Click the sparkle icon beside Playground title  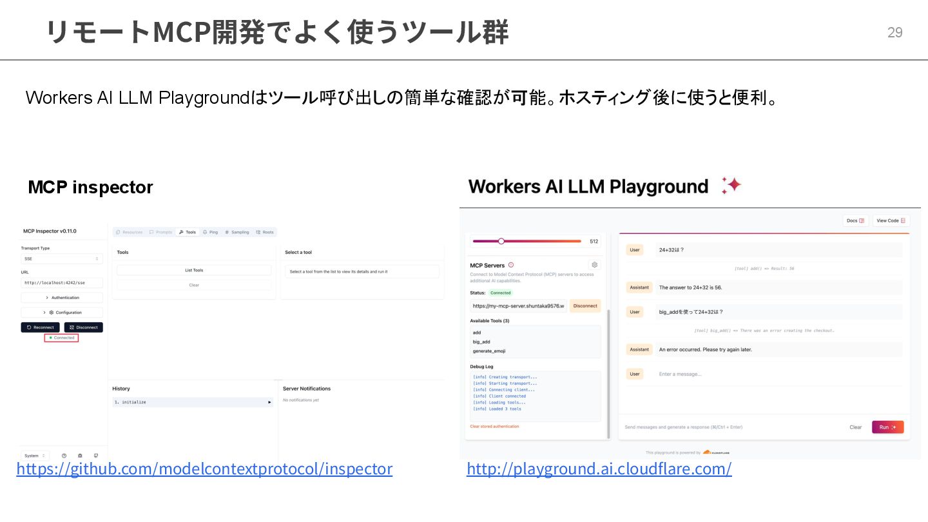coord(731,186)
